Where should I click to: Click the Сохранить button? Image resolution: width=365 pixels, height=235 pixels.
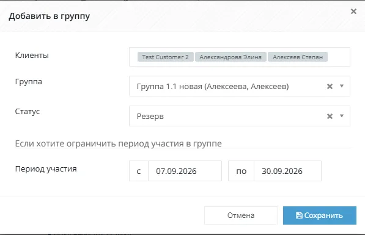320,215
